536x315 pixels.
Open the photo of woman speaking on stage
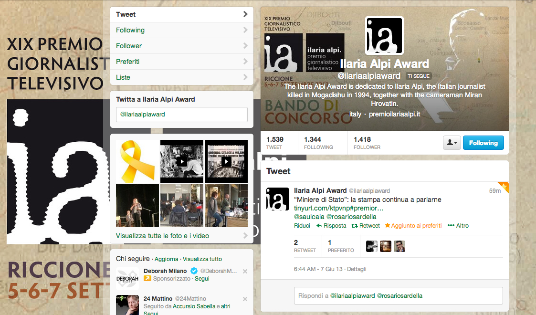click(x=137, y=206)
